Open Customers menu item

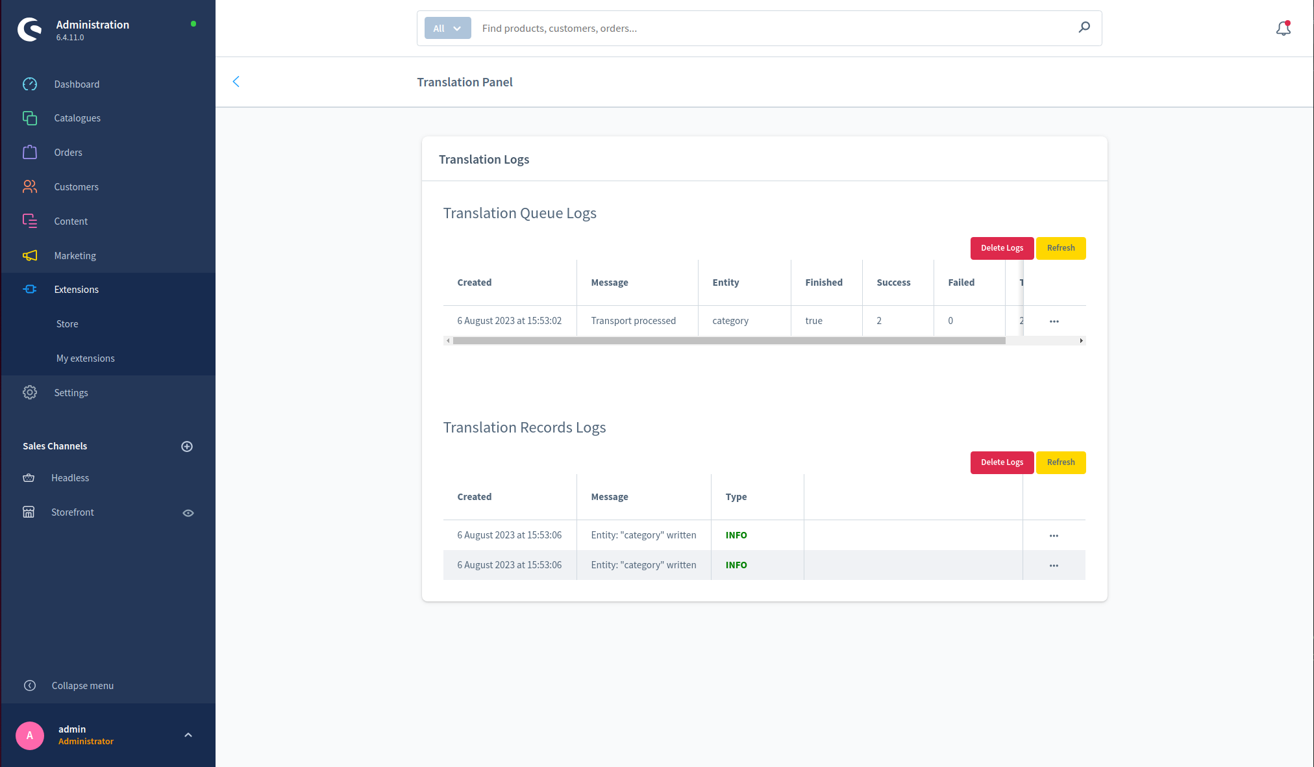click(76, 186)
